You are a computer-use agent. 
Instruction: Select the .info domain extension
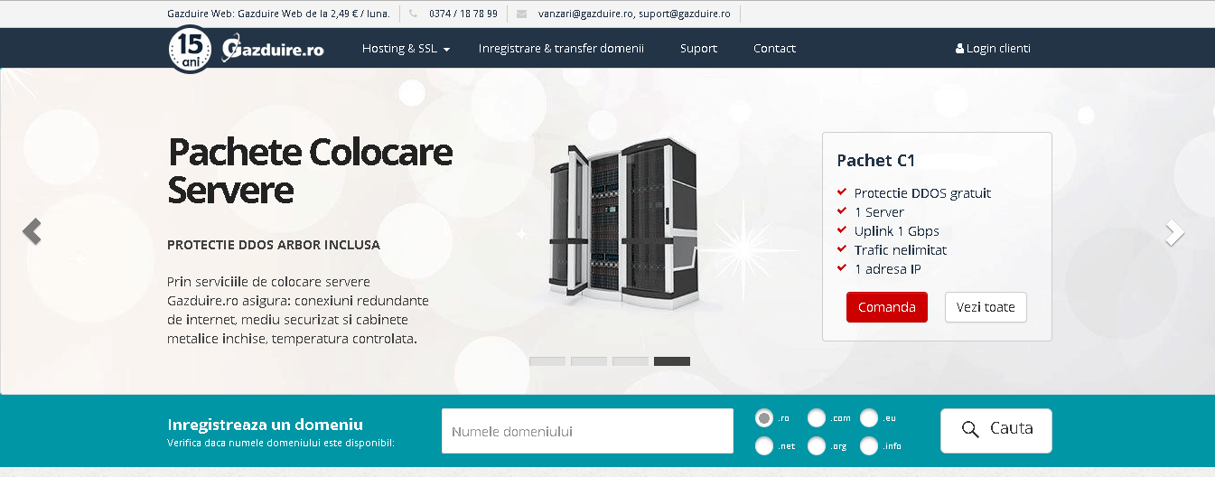pos(869,445)
